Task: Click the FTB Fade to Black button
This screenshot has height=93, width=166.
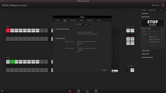Action: pos(132,70)
